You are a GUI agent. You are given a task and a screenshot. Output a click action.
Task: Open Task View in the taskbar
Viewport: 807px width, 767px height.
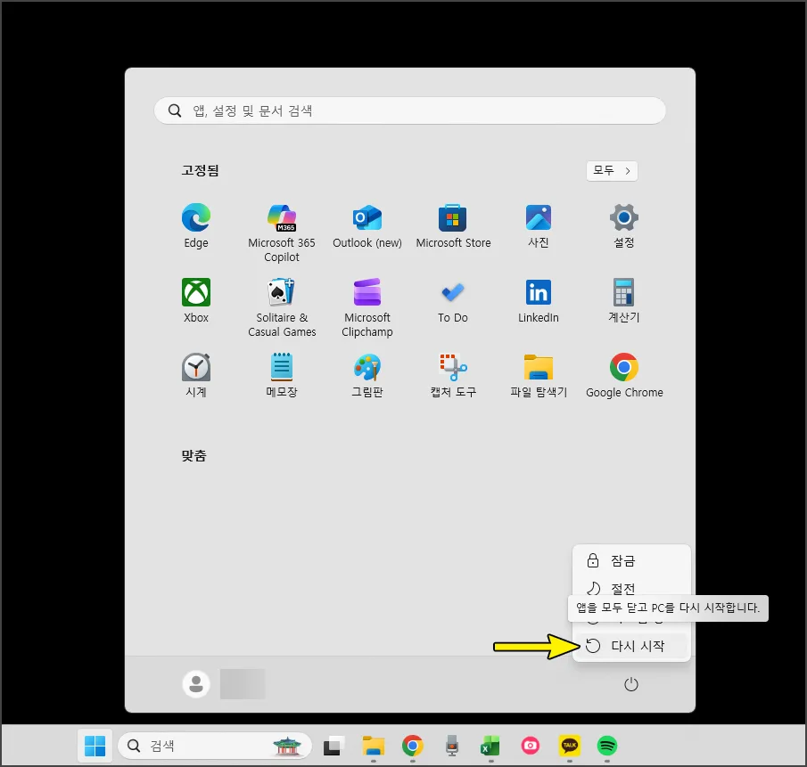click(334, 746)
